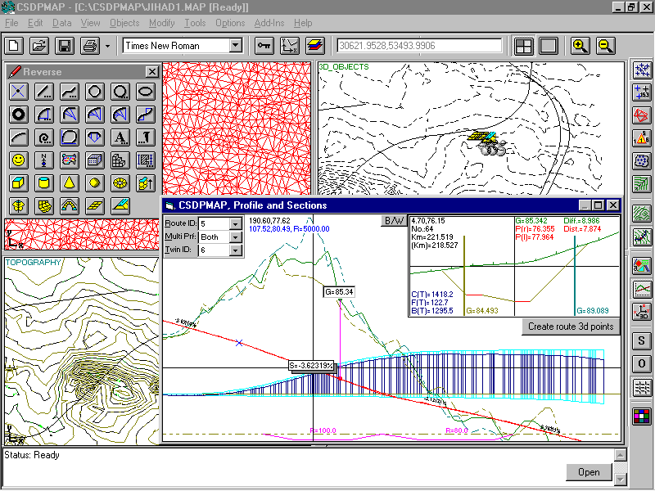Select the point tool with blue crosshair

[18, 92]
